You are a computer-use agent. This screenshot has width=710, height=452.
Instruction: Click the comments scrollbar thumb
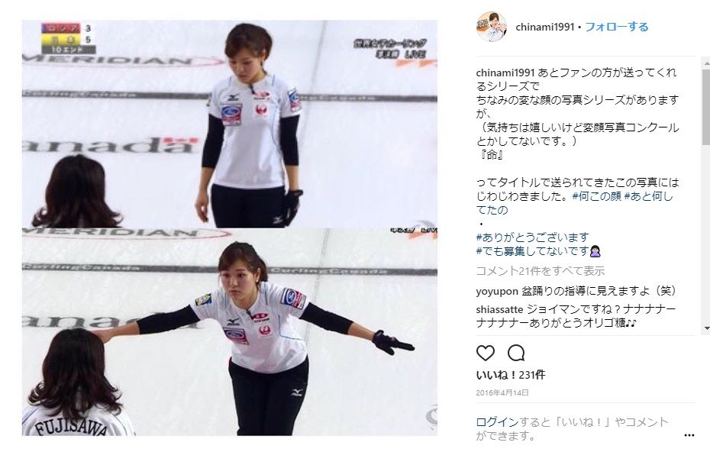coord(706,107)
